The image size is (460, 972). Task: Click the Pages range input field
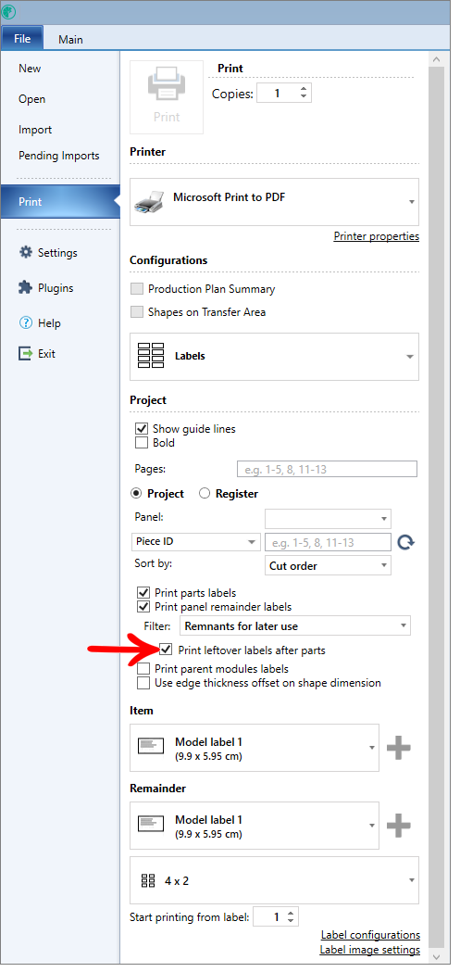[x=327, y=469]
